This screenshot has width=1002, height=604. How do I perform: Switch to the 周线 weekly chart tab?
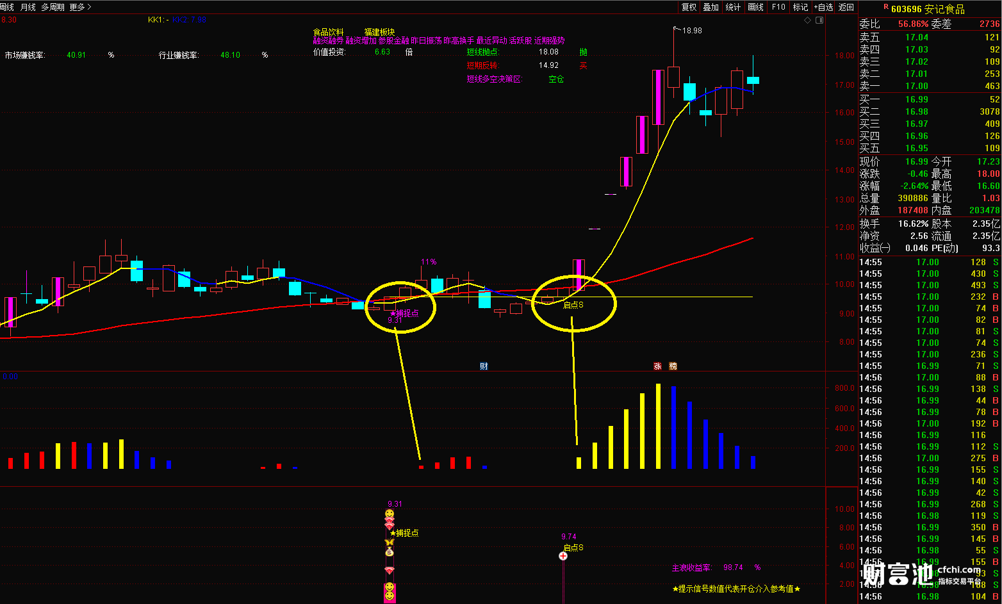[x=7, y=7]
